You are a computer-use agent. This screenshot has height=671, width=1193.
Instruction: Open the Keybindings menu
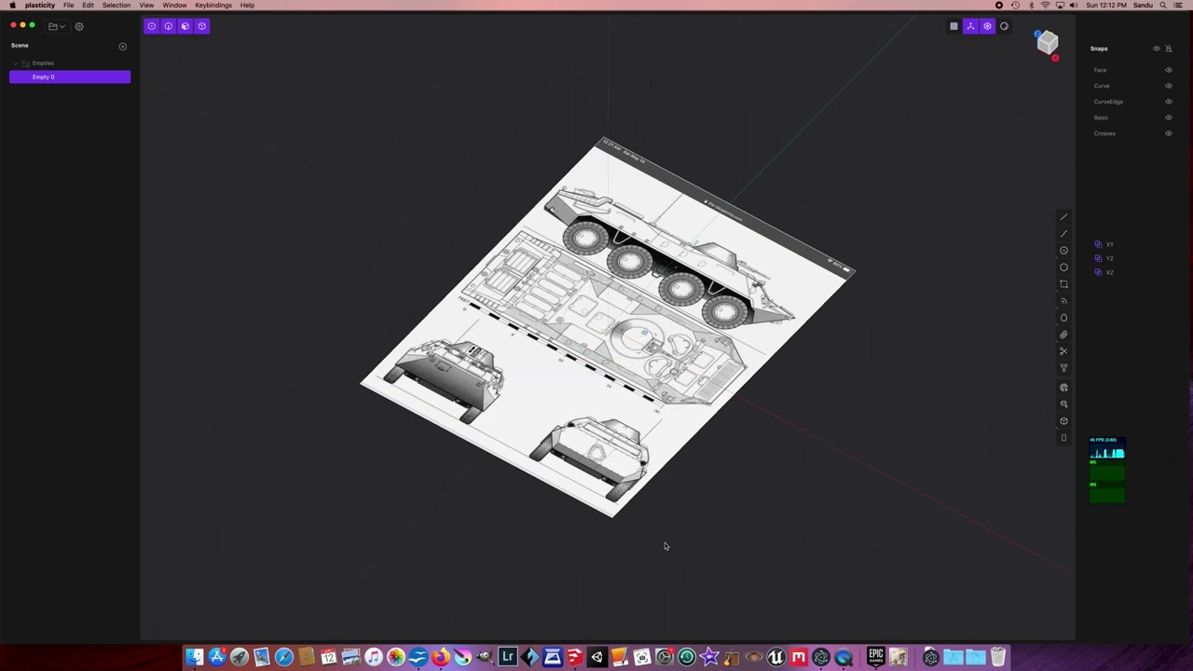tap(213, 6)
